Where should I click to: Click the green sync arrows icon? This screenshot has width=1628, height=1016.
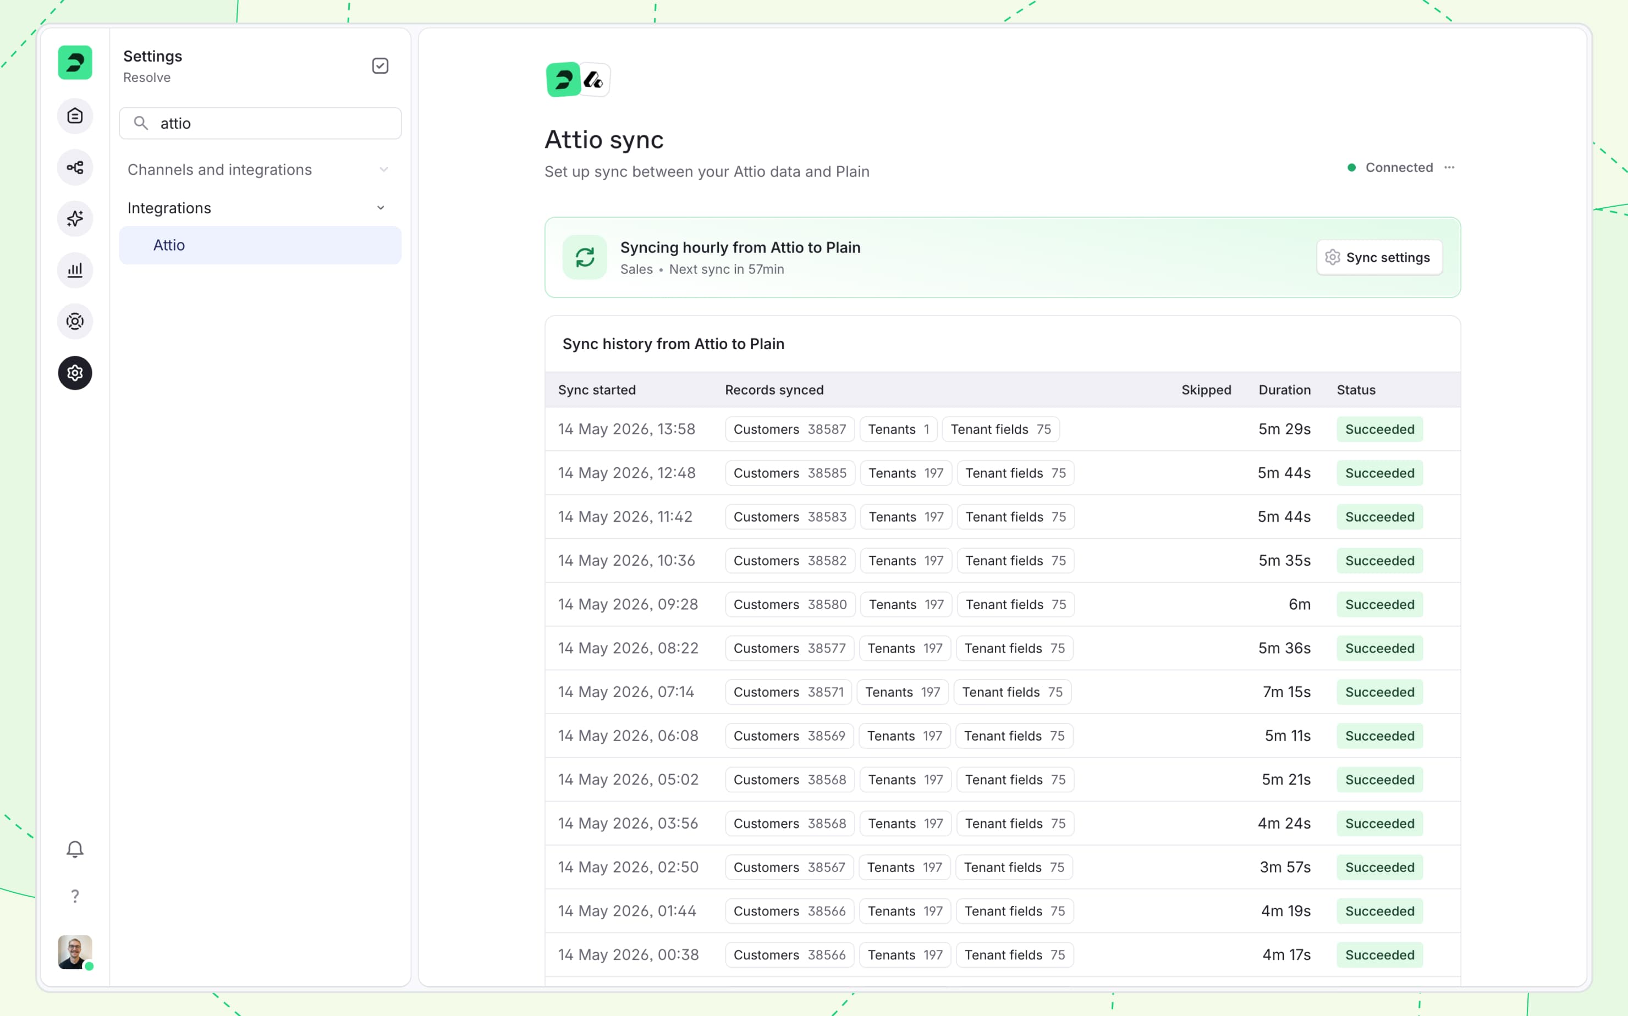pos(585,257)
